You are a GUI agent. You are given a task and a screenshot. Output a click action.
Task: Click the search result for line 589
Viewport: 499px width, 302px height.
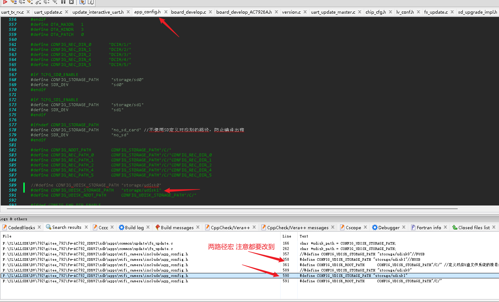point(249,270)
